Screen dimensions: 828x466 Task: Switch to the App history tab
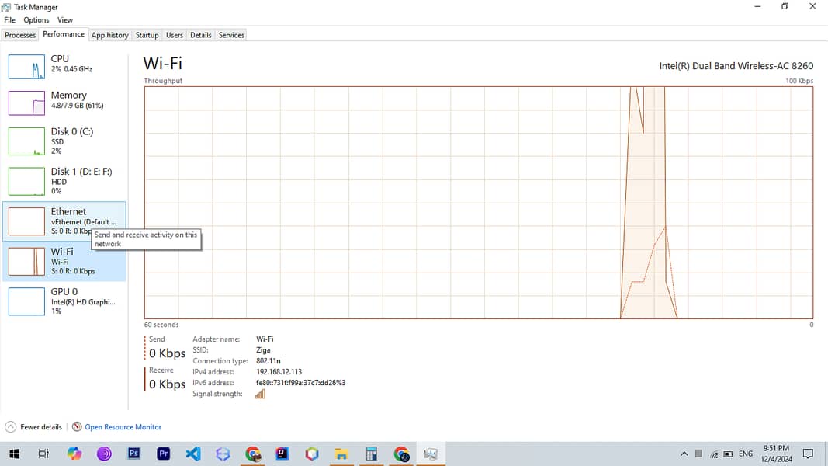[x=109, y=35]
